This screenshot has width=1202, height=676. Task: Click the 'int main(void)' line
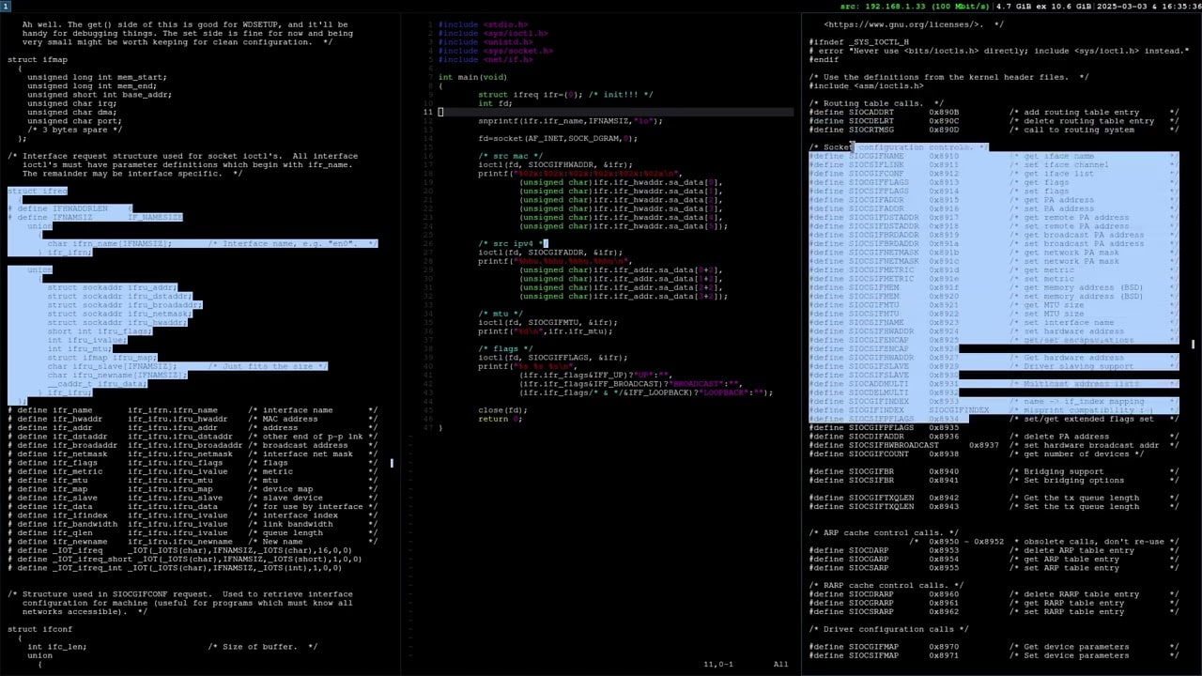pos(472,77)
